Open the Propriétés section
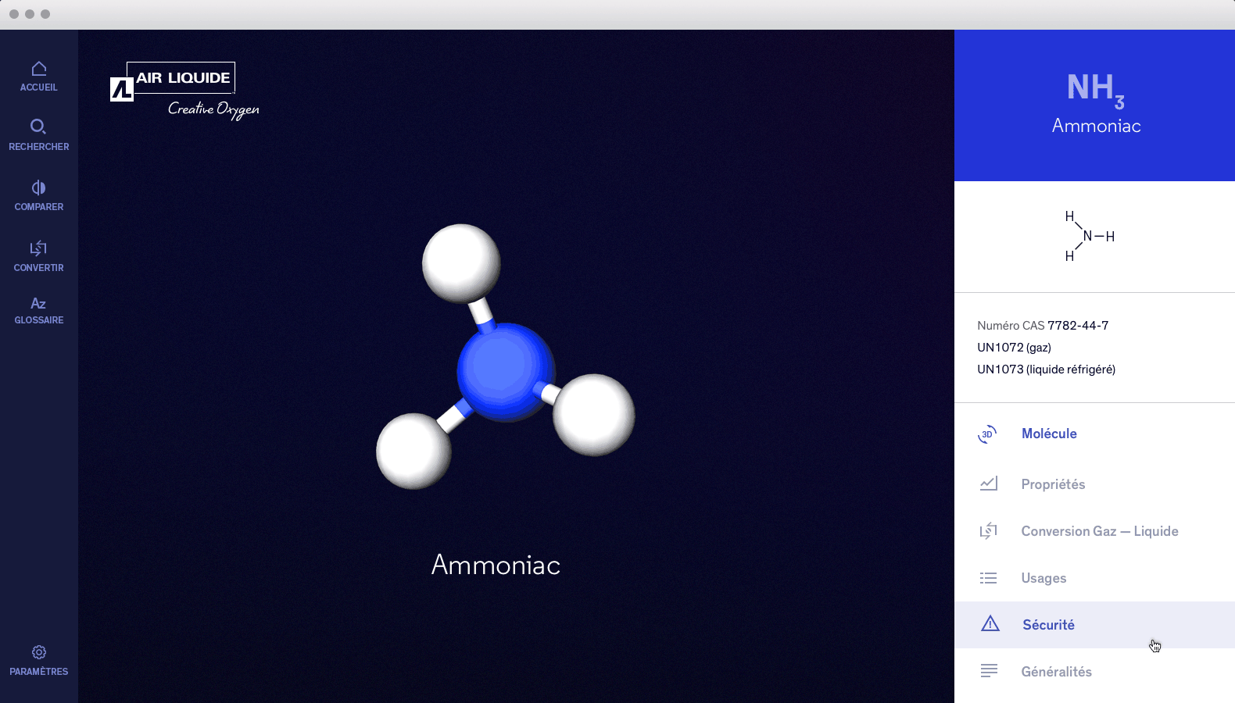The height and width of the screenshot is (703, 1235). click(x=1053, y=484)
